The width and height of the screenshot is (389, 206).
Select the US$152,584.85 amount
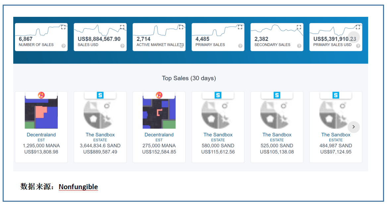point(159,152)
